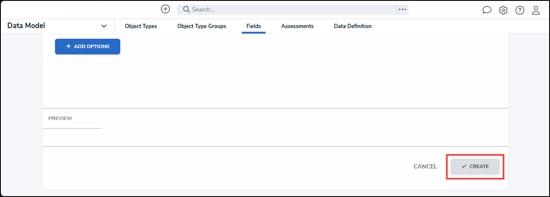Click the Add Options button
Viewport: 550px width, 197px height.
(87, 46)
